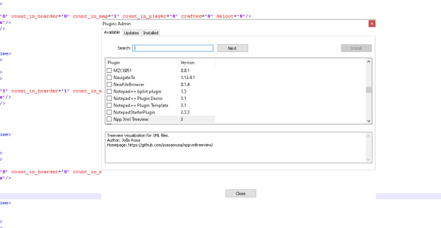Click the crafted attribute in the editor

(191, 17)
